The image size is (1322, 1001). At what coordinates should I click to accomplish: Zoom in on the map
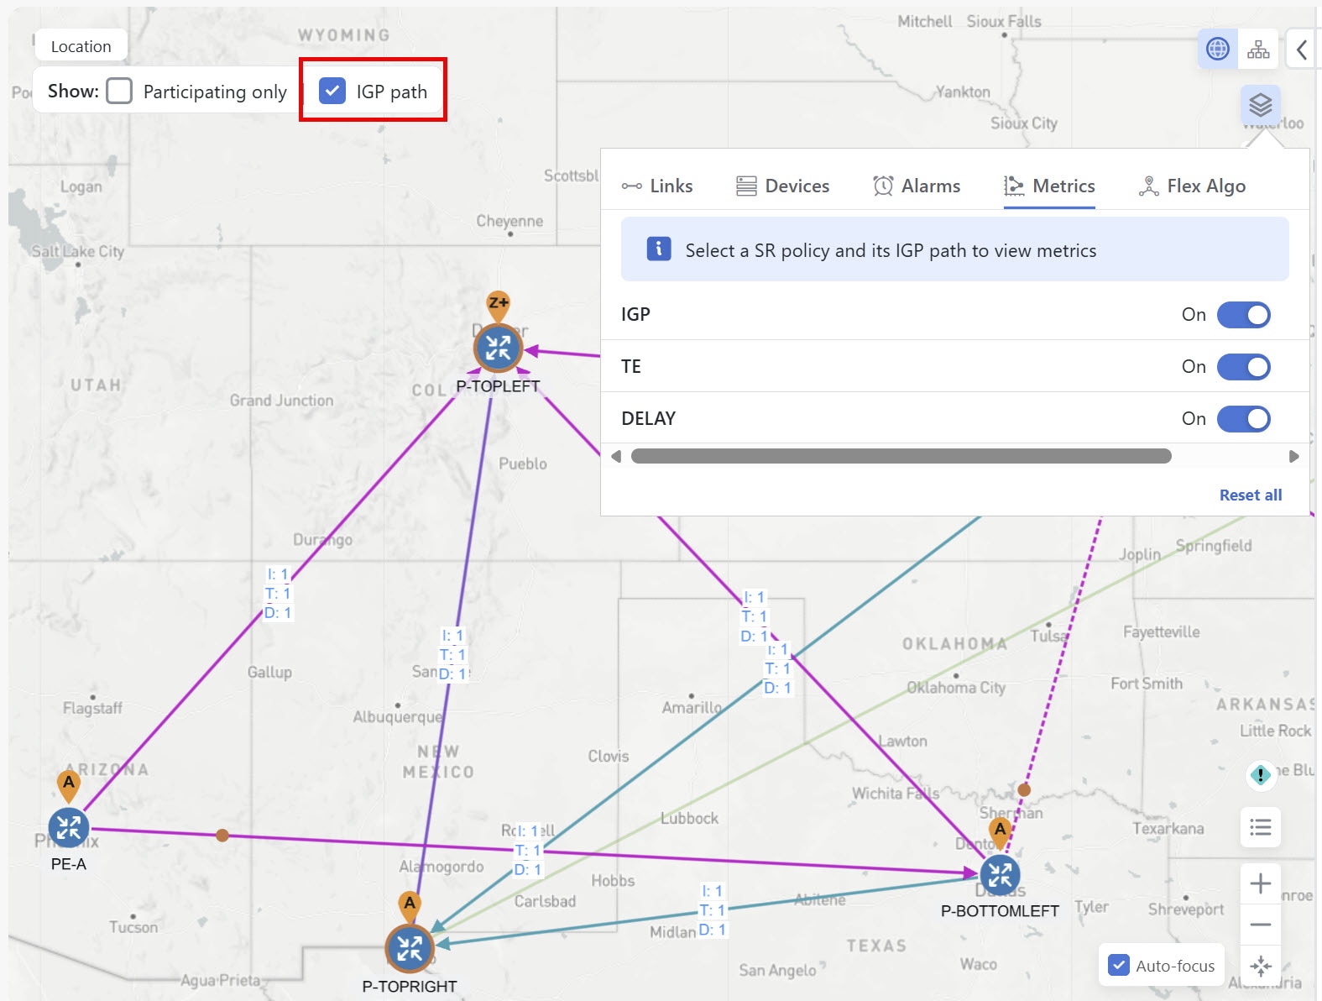point(1260,883)
